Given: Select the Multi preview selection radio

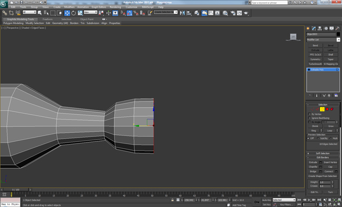Looking at the screenshot, I should click(x=331, y=138).
